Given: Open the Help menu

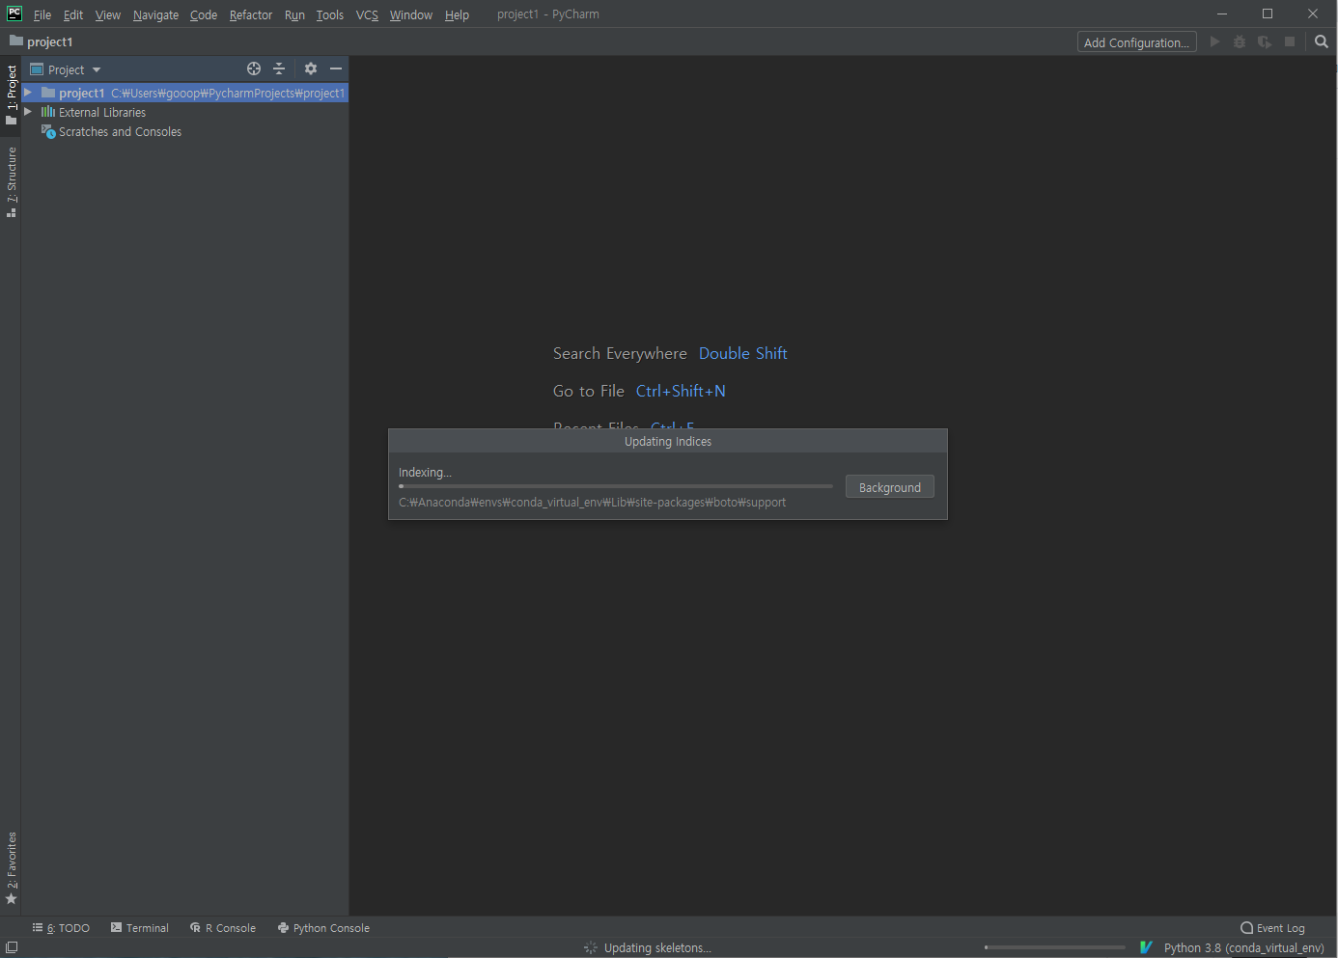Looking at the screenshot, I should click(457, 14).
